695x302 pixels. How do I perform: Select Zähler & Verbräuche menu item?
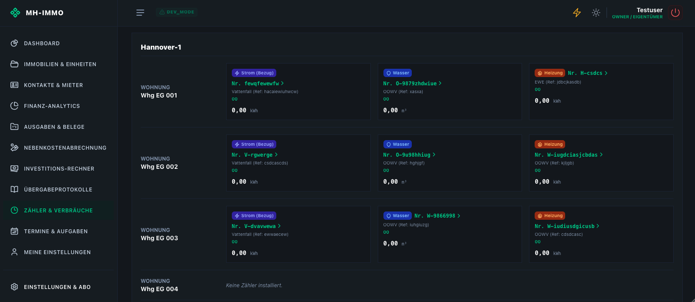pos(58,211)
